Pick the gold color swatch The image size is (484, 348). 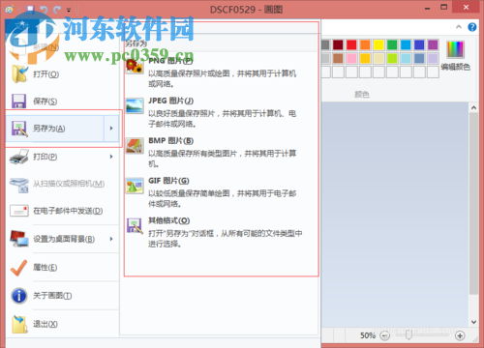pyautogui.click(x=365, y=58)
